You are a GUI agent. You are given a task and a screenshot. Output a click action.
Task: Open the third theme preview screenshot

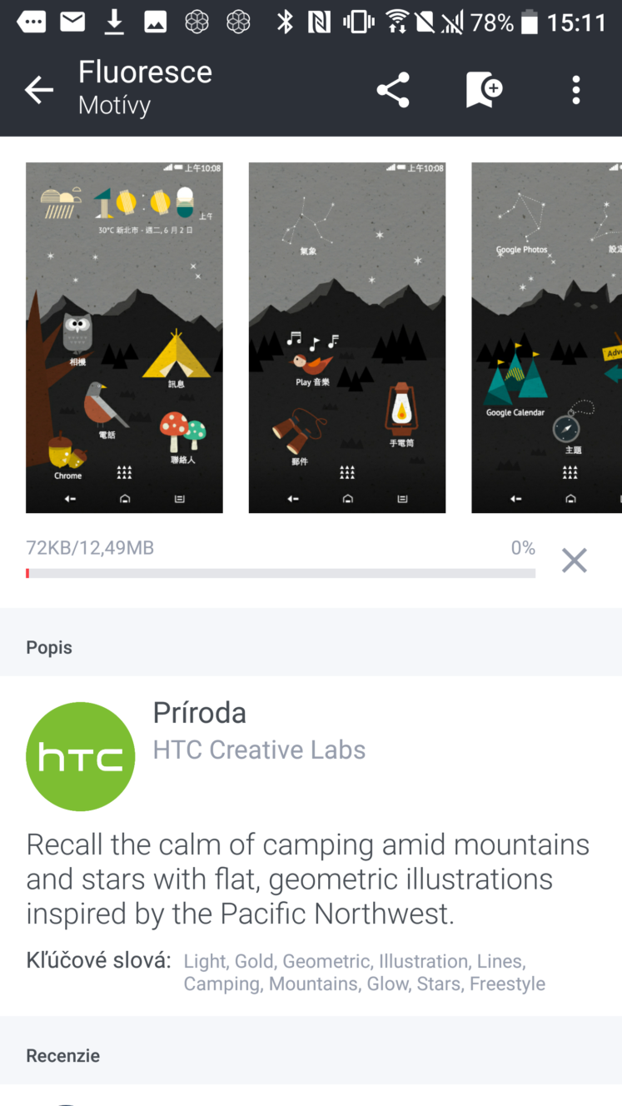click(546, 337)
